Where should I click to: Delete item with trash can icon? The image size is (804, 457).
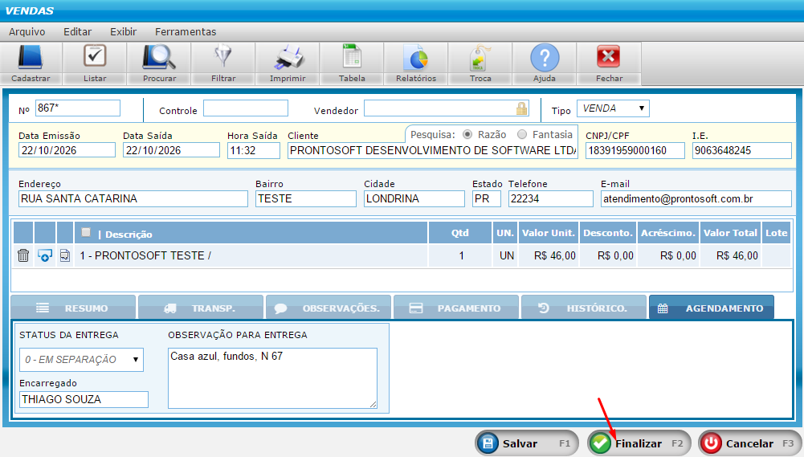click(x=23, y=255)
